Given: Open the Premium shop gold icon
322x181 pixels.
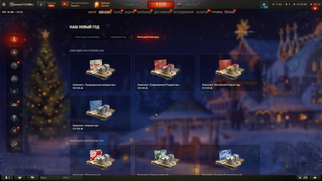Looking at the screenshot, I should point(97,4).
